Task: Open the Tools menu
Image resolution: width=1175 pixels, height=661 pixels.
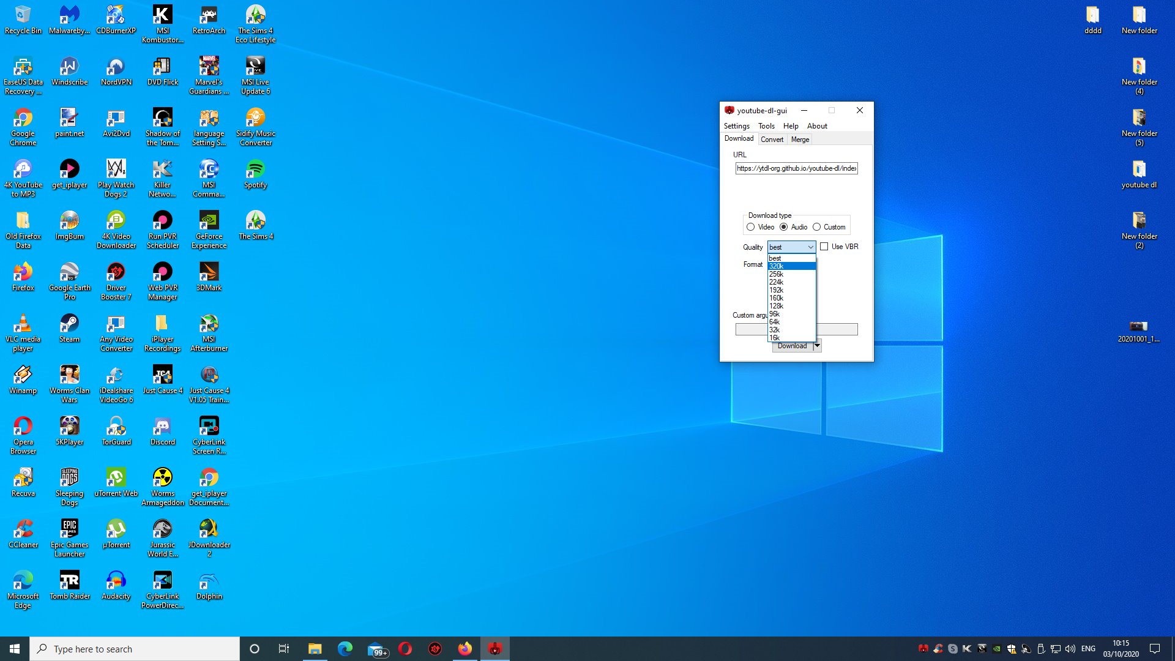Action: coord(766,126)
